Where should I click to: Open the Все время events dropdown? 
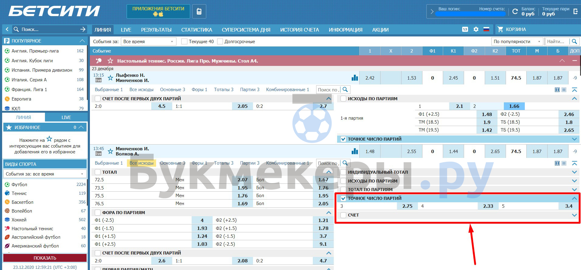(149, 42)
